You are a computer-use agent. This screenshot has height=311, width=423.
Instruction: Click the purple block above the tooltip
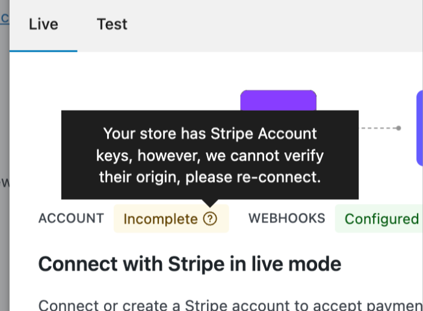click(278, 100)
